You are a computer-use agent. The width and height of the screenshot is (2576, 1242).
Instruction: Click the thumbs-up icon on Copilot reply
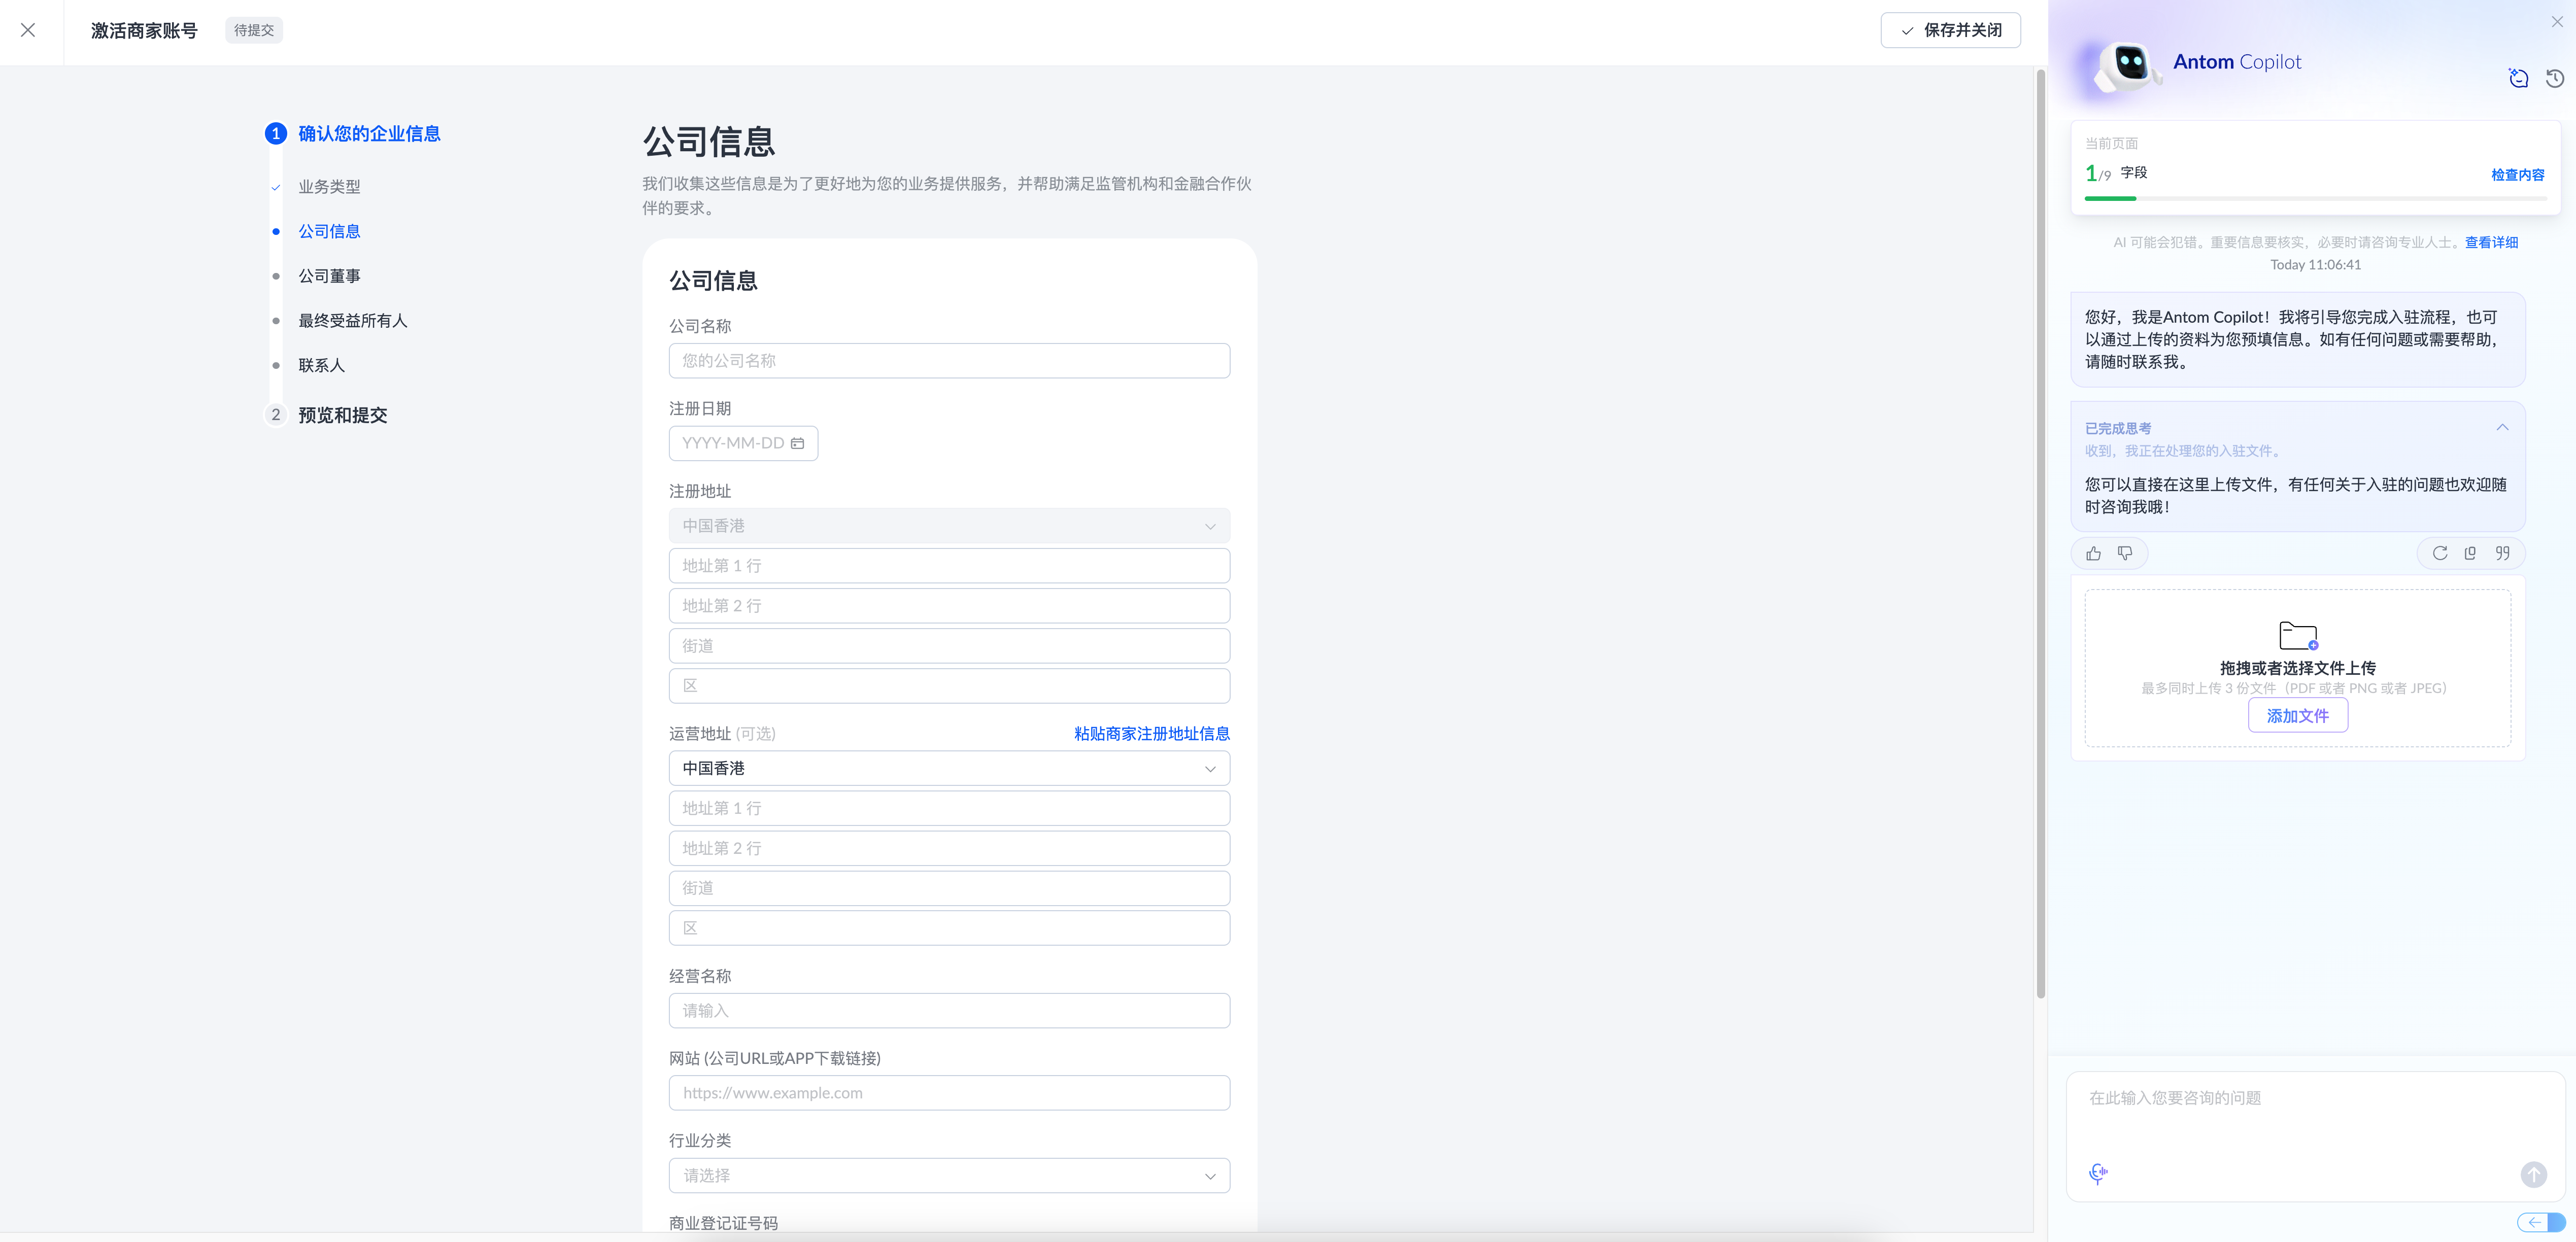tap(2093, 553)
